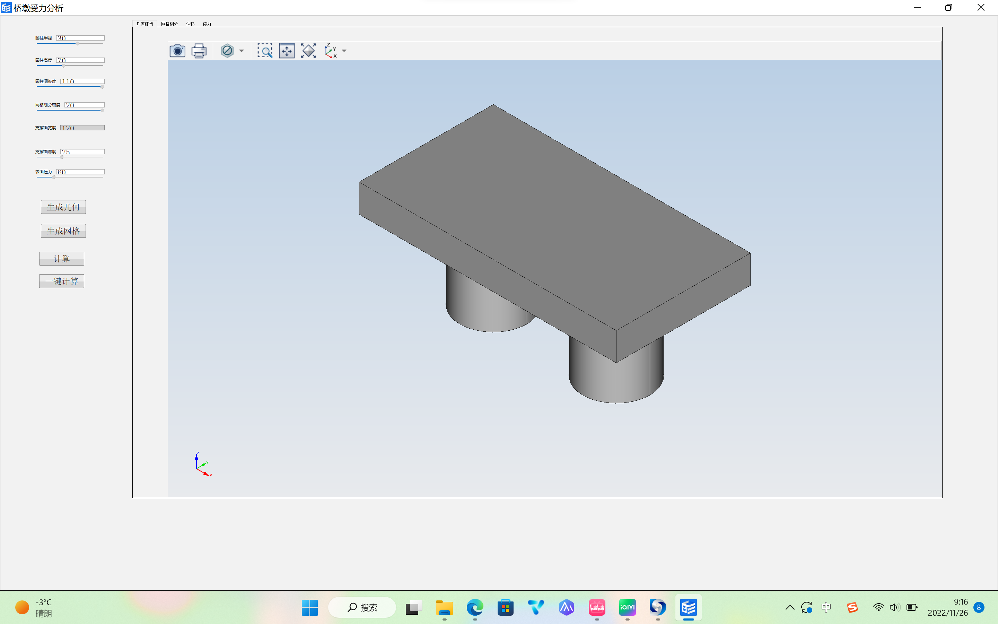
Task: Click the print icon in toolbar
Action: (199, 50)
